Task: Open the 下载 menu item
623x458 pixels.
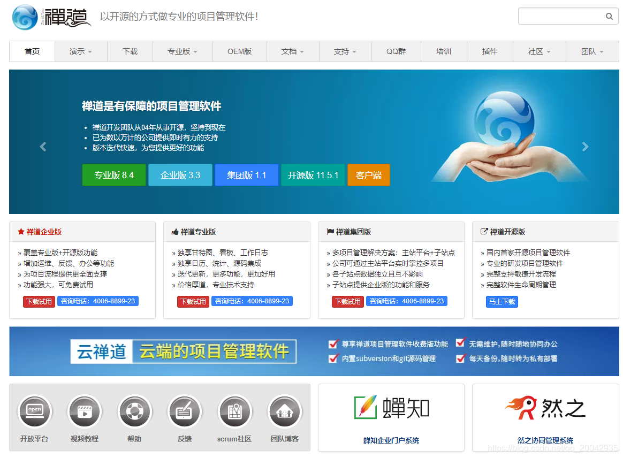Action: (x=130, y=51)
